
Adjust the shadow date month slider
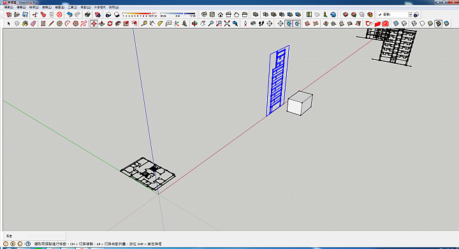140,14
